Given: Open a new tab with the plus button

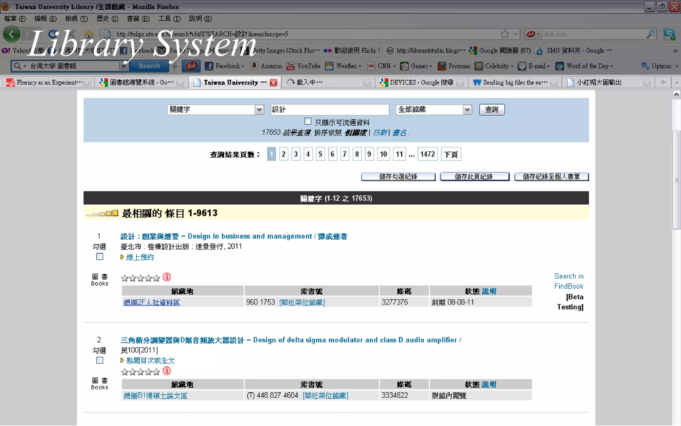Looking at the screenshot, I should click(663, 83).
